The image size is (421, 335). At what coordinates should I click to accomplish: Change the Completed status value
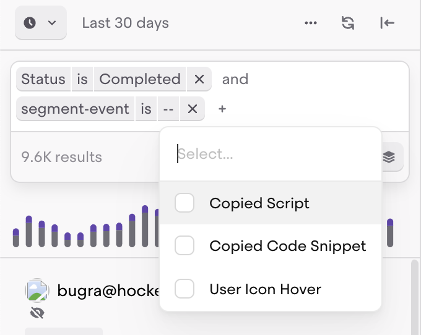pos(140,79)
